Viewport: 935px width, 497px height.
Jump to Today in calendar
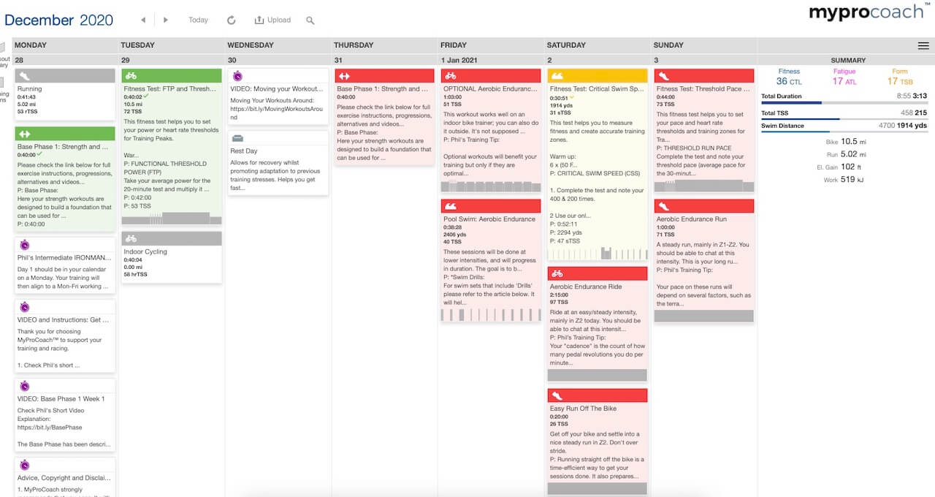tap(198, 20)
